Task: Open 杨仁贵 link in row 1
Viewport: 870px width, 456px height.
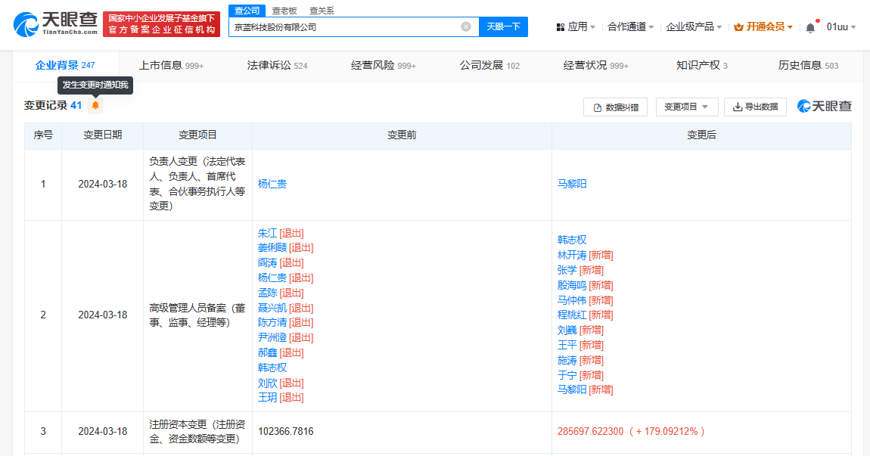Action: 272,185
